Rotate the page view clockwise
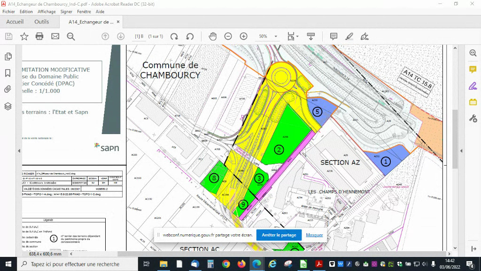The width and height of the screenshot is (481, 271). tap(174, 36)
